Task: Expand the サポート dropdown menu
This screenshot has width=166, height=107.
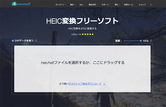Action: coord(106,5)
